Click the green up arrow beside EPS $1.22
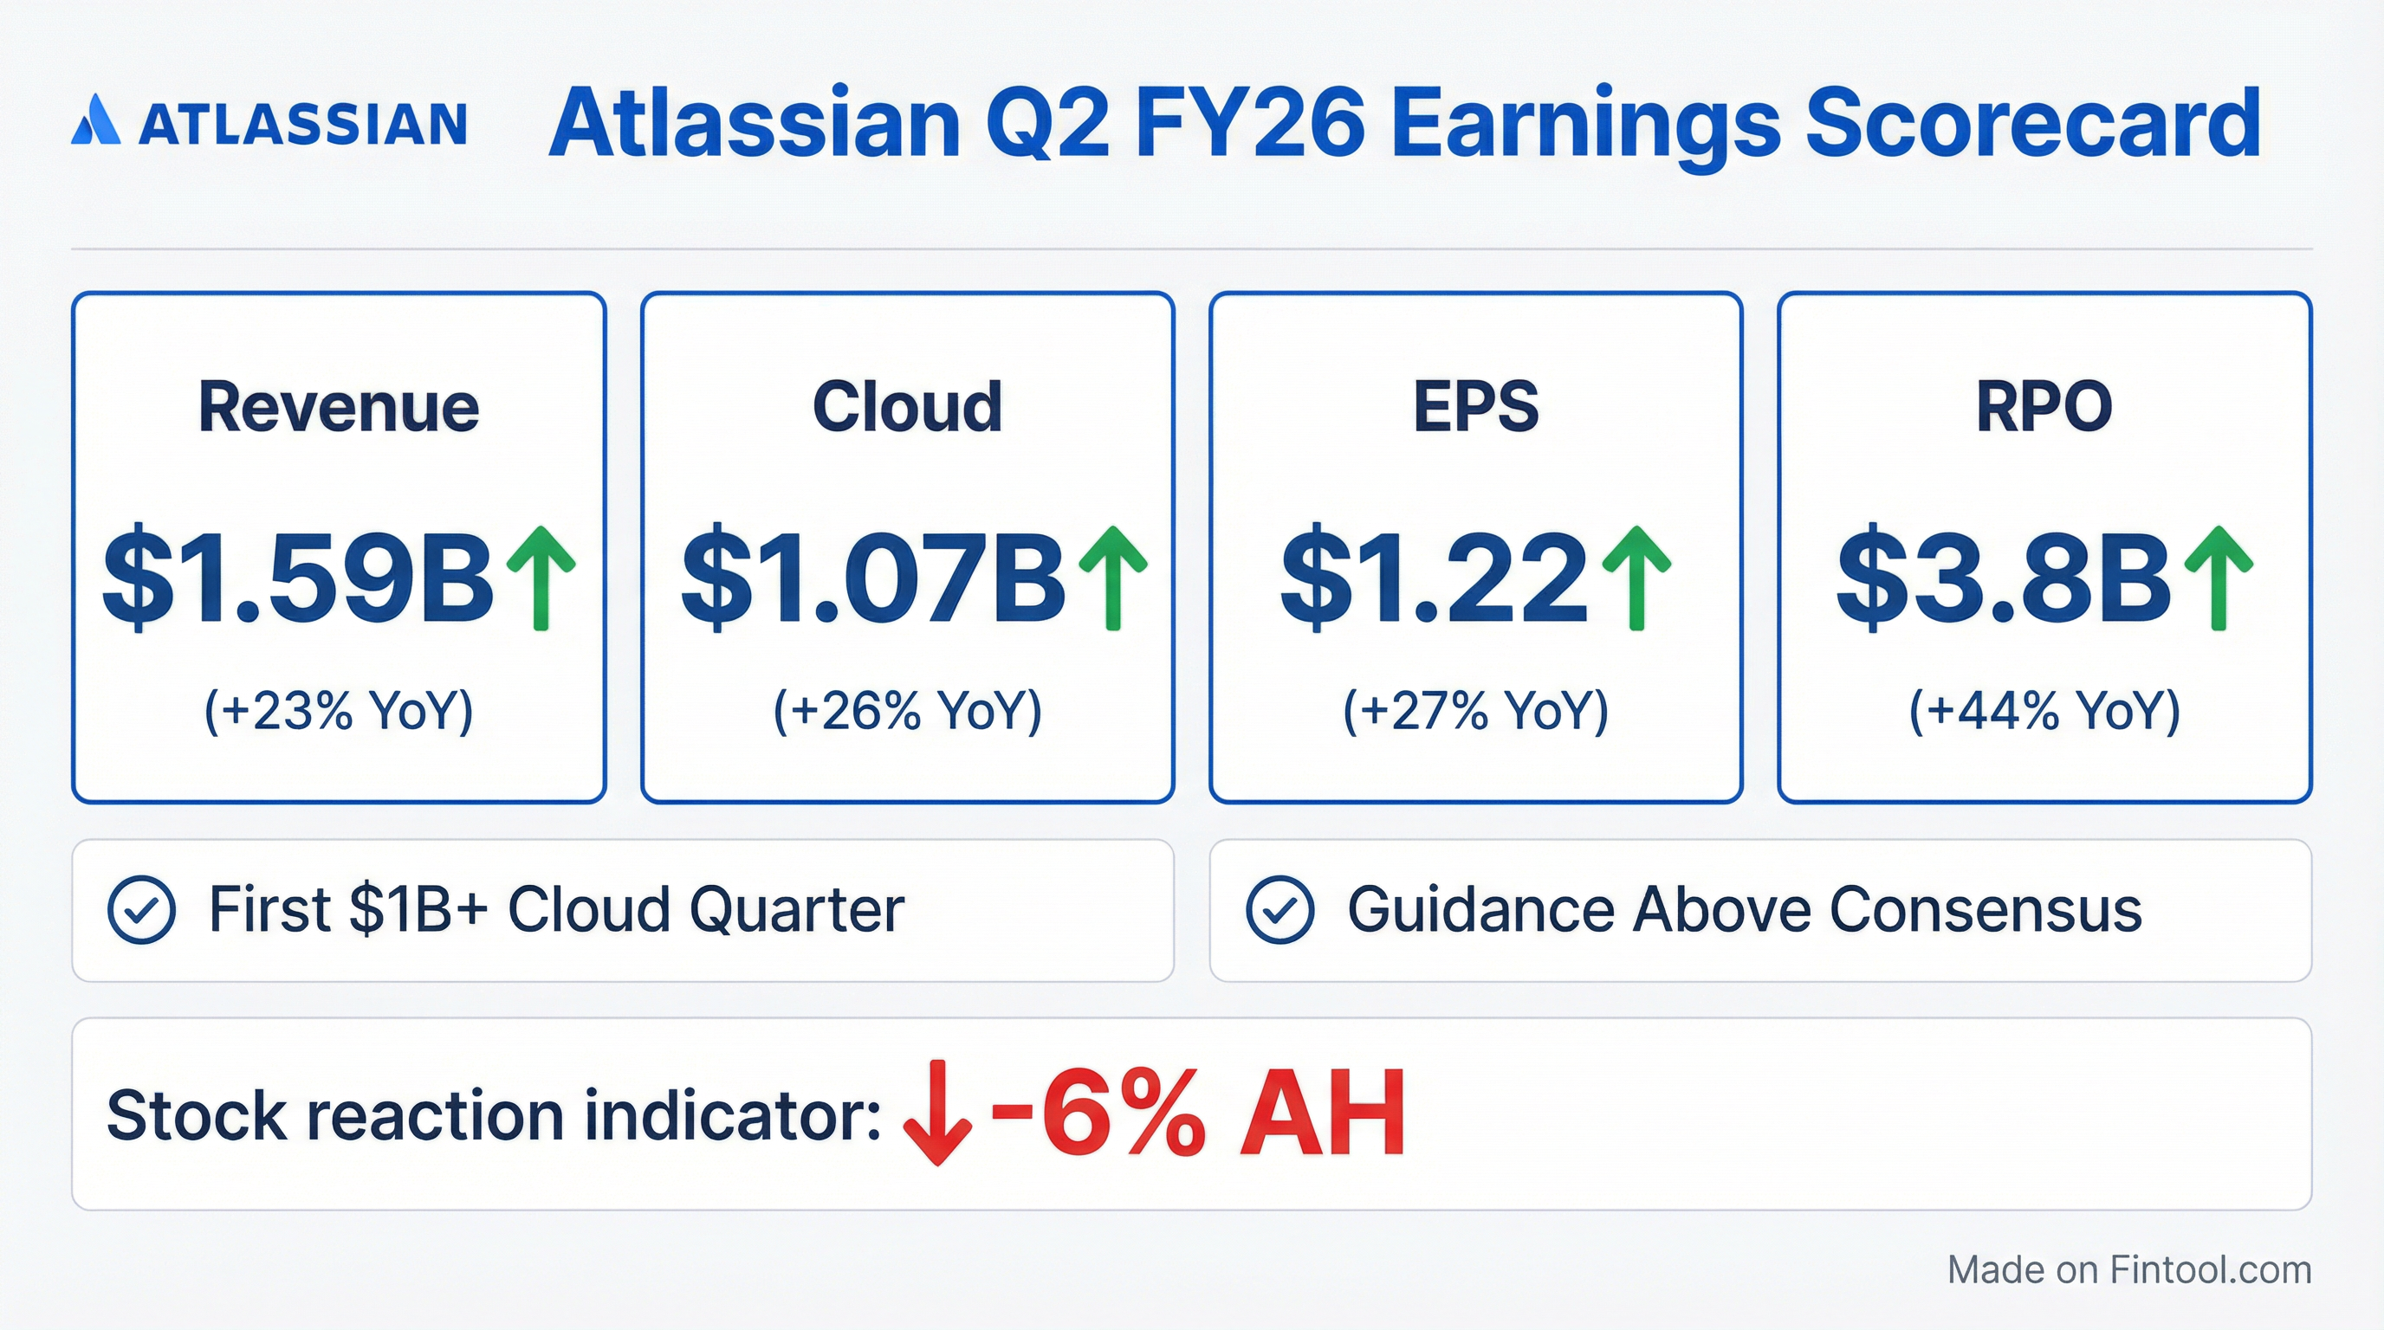 click(1636, 578)
